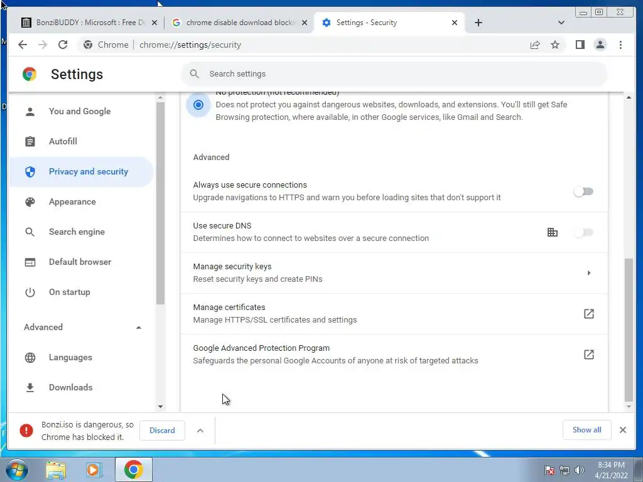Screen dimensions: 643x482
Task: Discard the blocked Bonzi.iso download
Action: 162,431
